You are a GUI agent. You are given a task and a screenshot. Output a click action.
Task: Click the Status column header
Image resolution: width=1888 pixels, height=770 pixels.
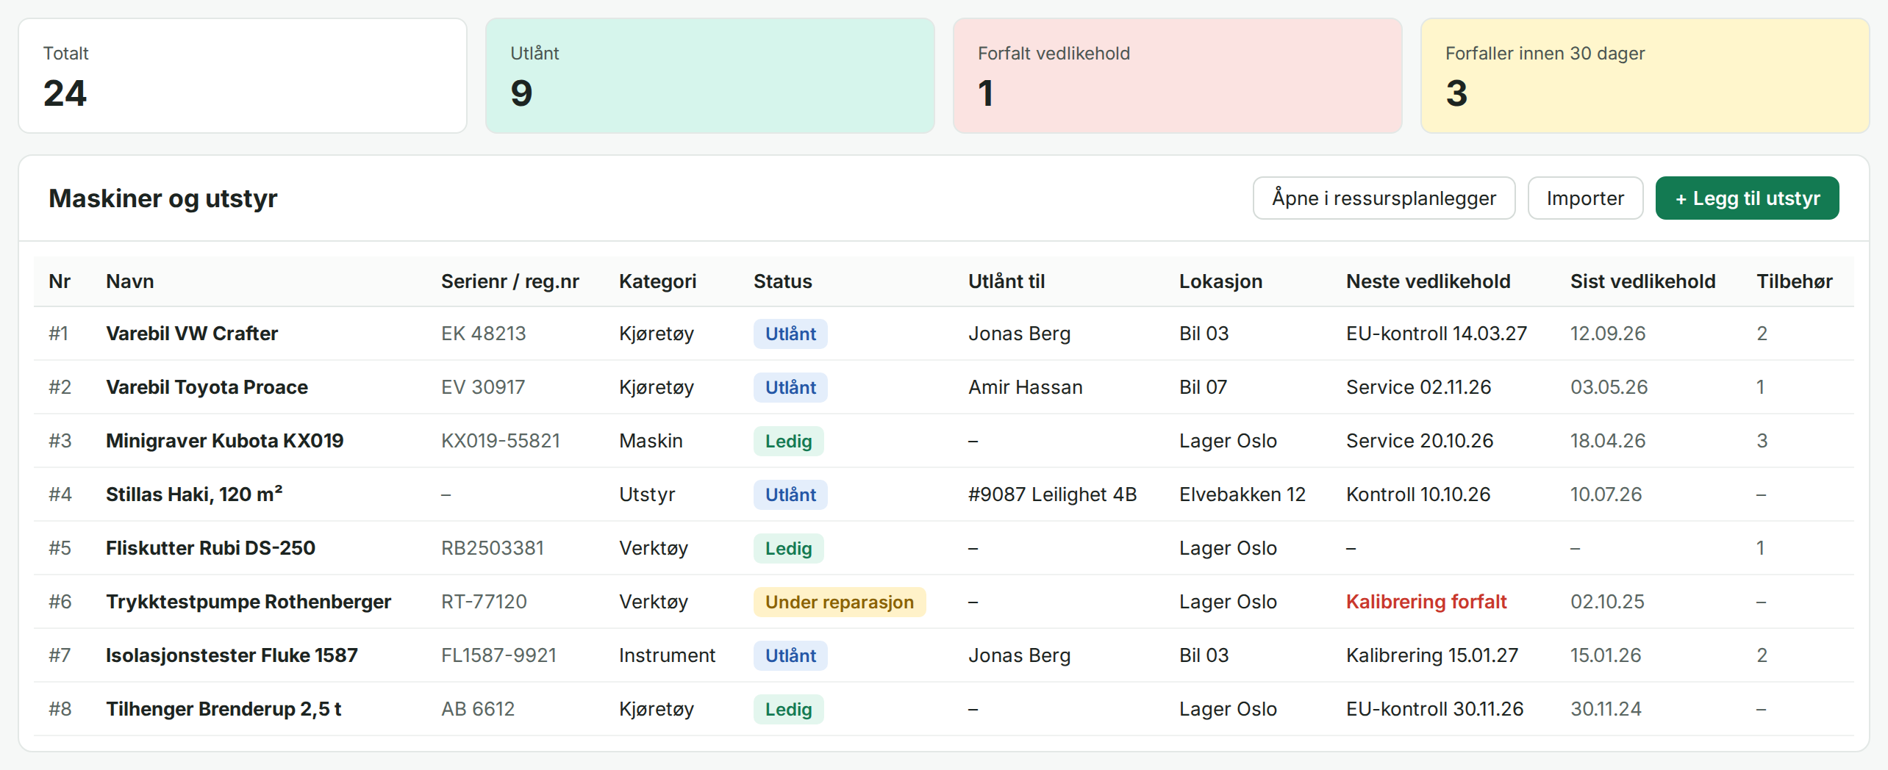click(x=782, y=281)
